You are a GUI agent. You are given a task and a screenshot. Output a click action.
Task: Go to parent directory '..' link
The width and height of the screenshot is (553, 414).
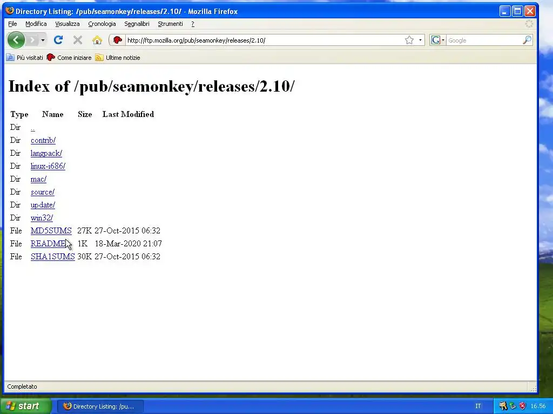coord(33,127)
